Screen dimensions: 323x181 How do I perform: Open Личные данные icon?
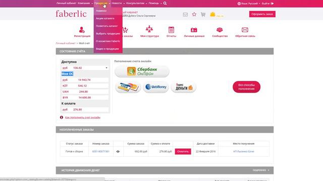tap(194, 30)
